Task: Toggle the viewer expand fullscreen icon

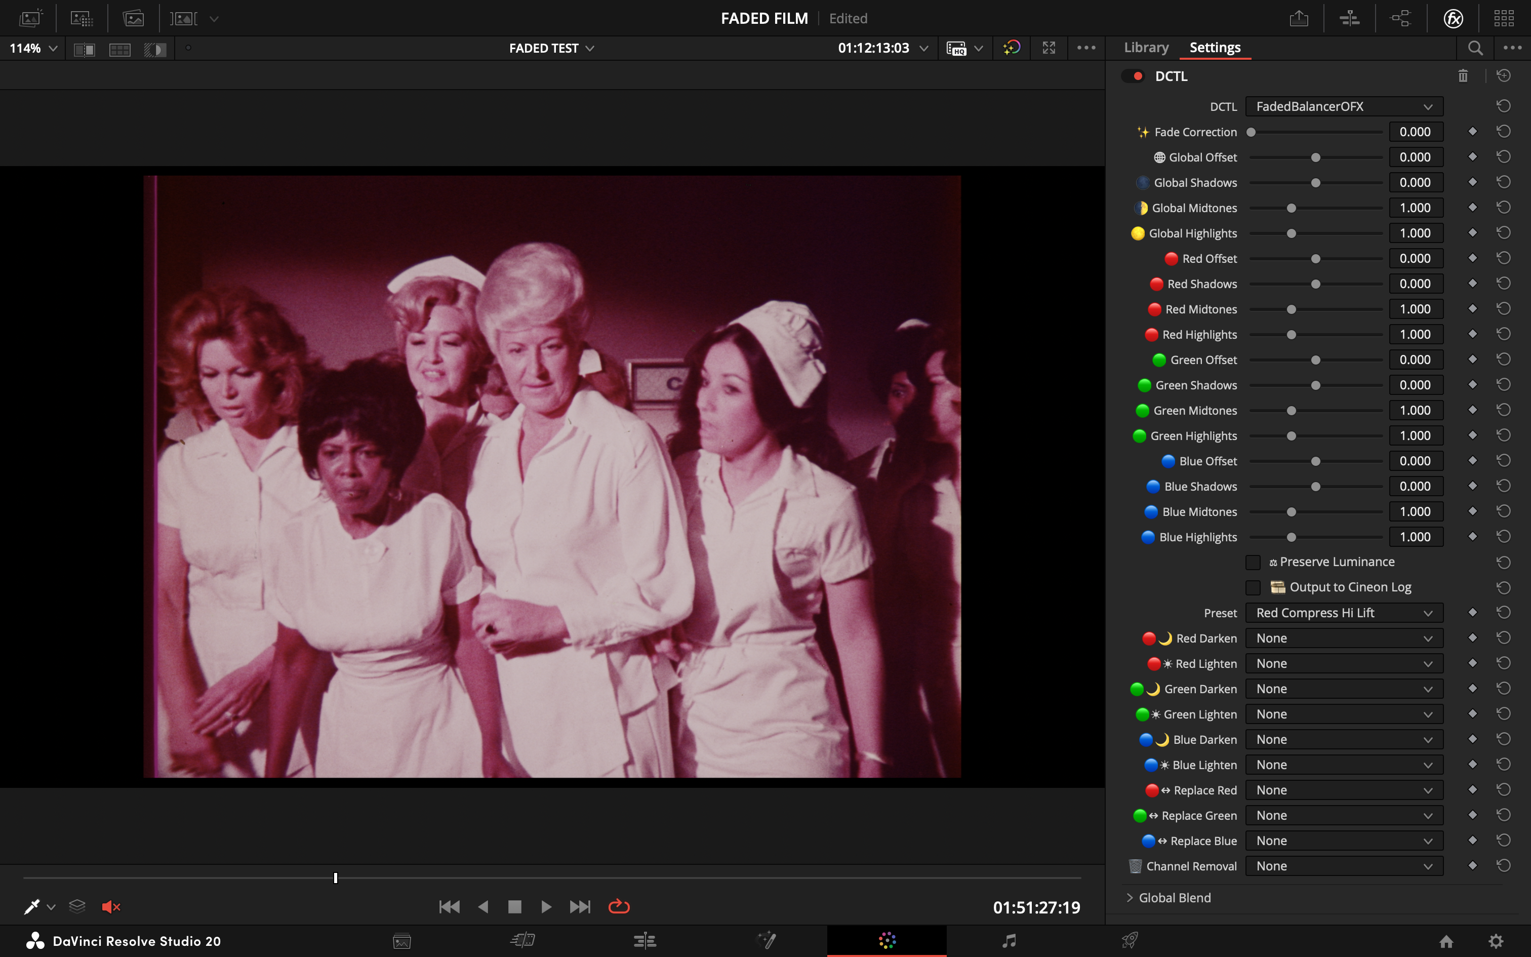Action: coord(1049,48)
